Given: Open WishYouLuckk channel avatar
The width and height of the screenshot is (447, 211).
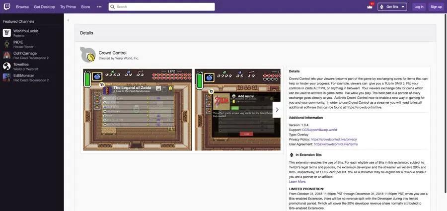Looking at the screenshot, I should [7, 33].
